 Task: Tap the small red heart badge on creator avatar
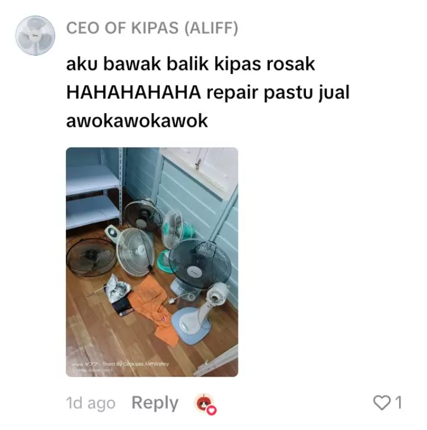click(212, 410)
